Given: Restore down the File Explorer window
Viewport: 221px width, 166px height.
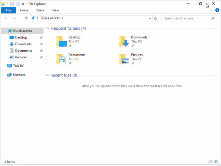Looking at the screenshot, I should point(201,4).
